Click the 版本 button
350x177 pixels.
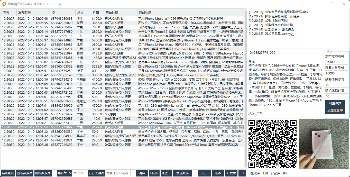[x=218, y=173]
